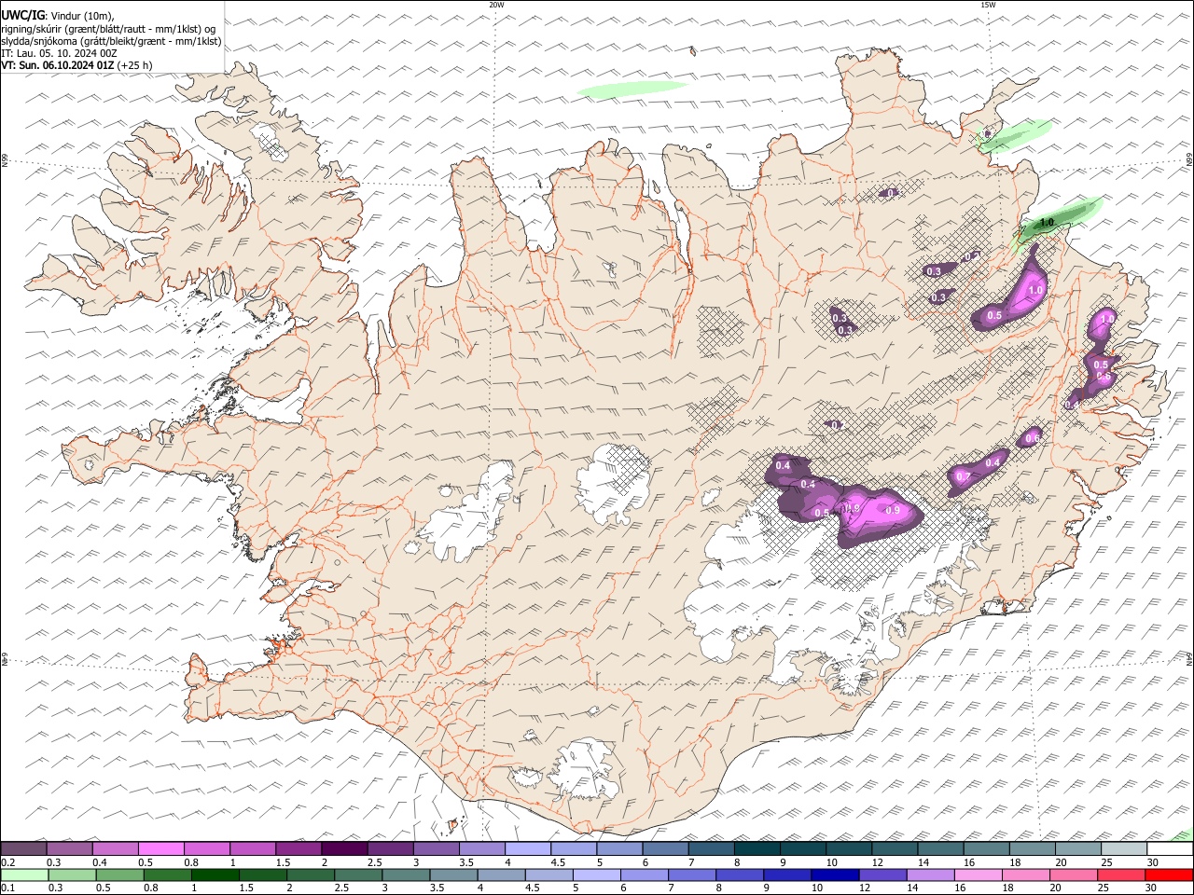Pick the dark teal 10 swatch in snow legend
This screenshot has width=1194, height=895.
(849, 848)
